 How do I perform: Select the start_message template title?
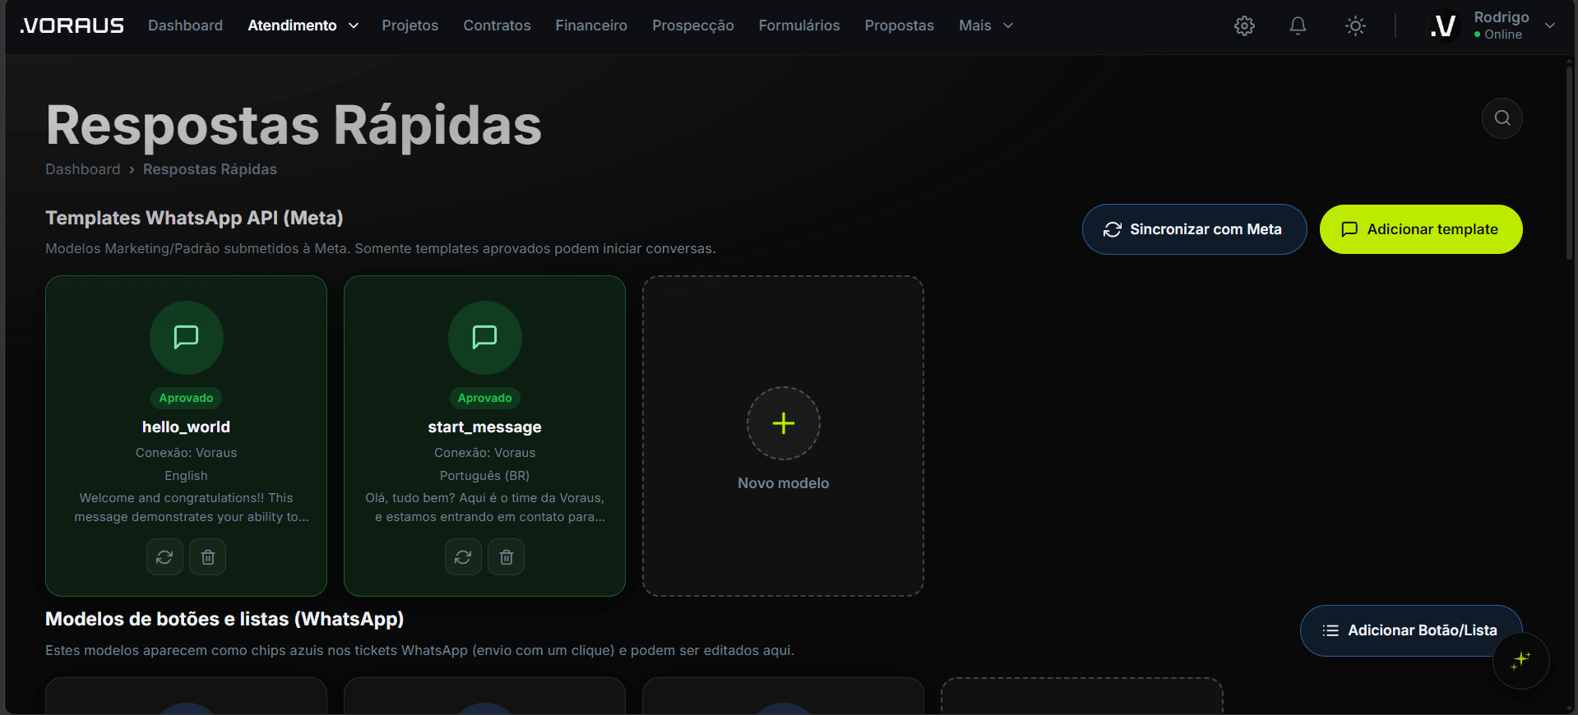pyautogui.click(x=485, y=427)
